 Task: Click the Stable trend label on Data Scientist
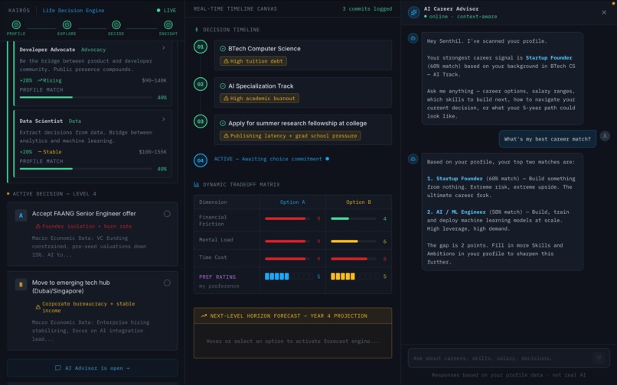click(x=50, y=152)
